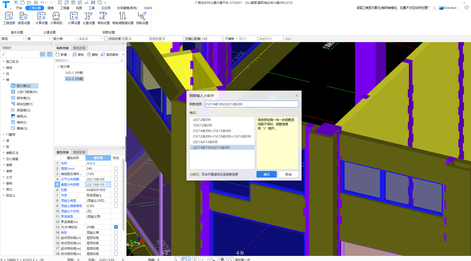
Task: Switch to the 视图 ribbon tab
Action: [x=79, y=8]
